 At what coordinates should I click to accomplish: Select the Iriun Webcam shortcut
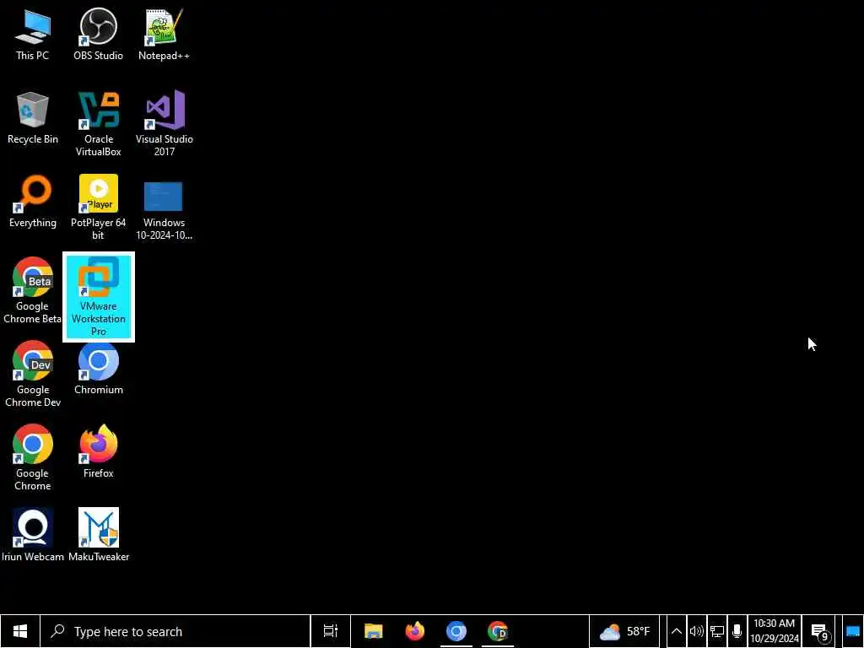pyautogui.click(x=33, y=536)
